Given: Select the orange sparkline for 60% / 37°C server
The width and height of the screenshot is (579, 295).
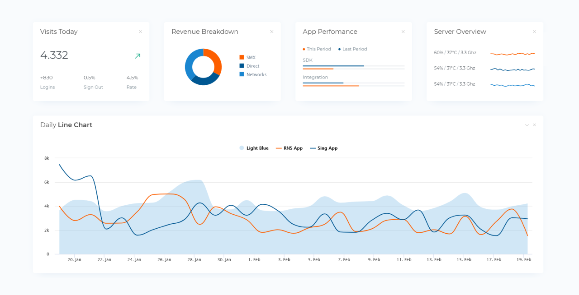Looking at the screenshot, I should click(512, 53).
